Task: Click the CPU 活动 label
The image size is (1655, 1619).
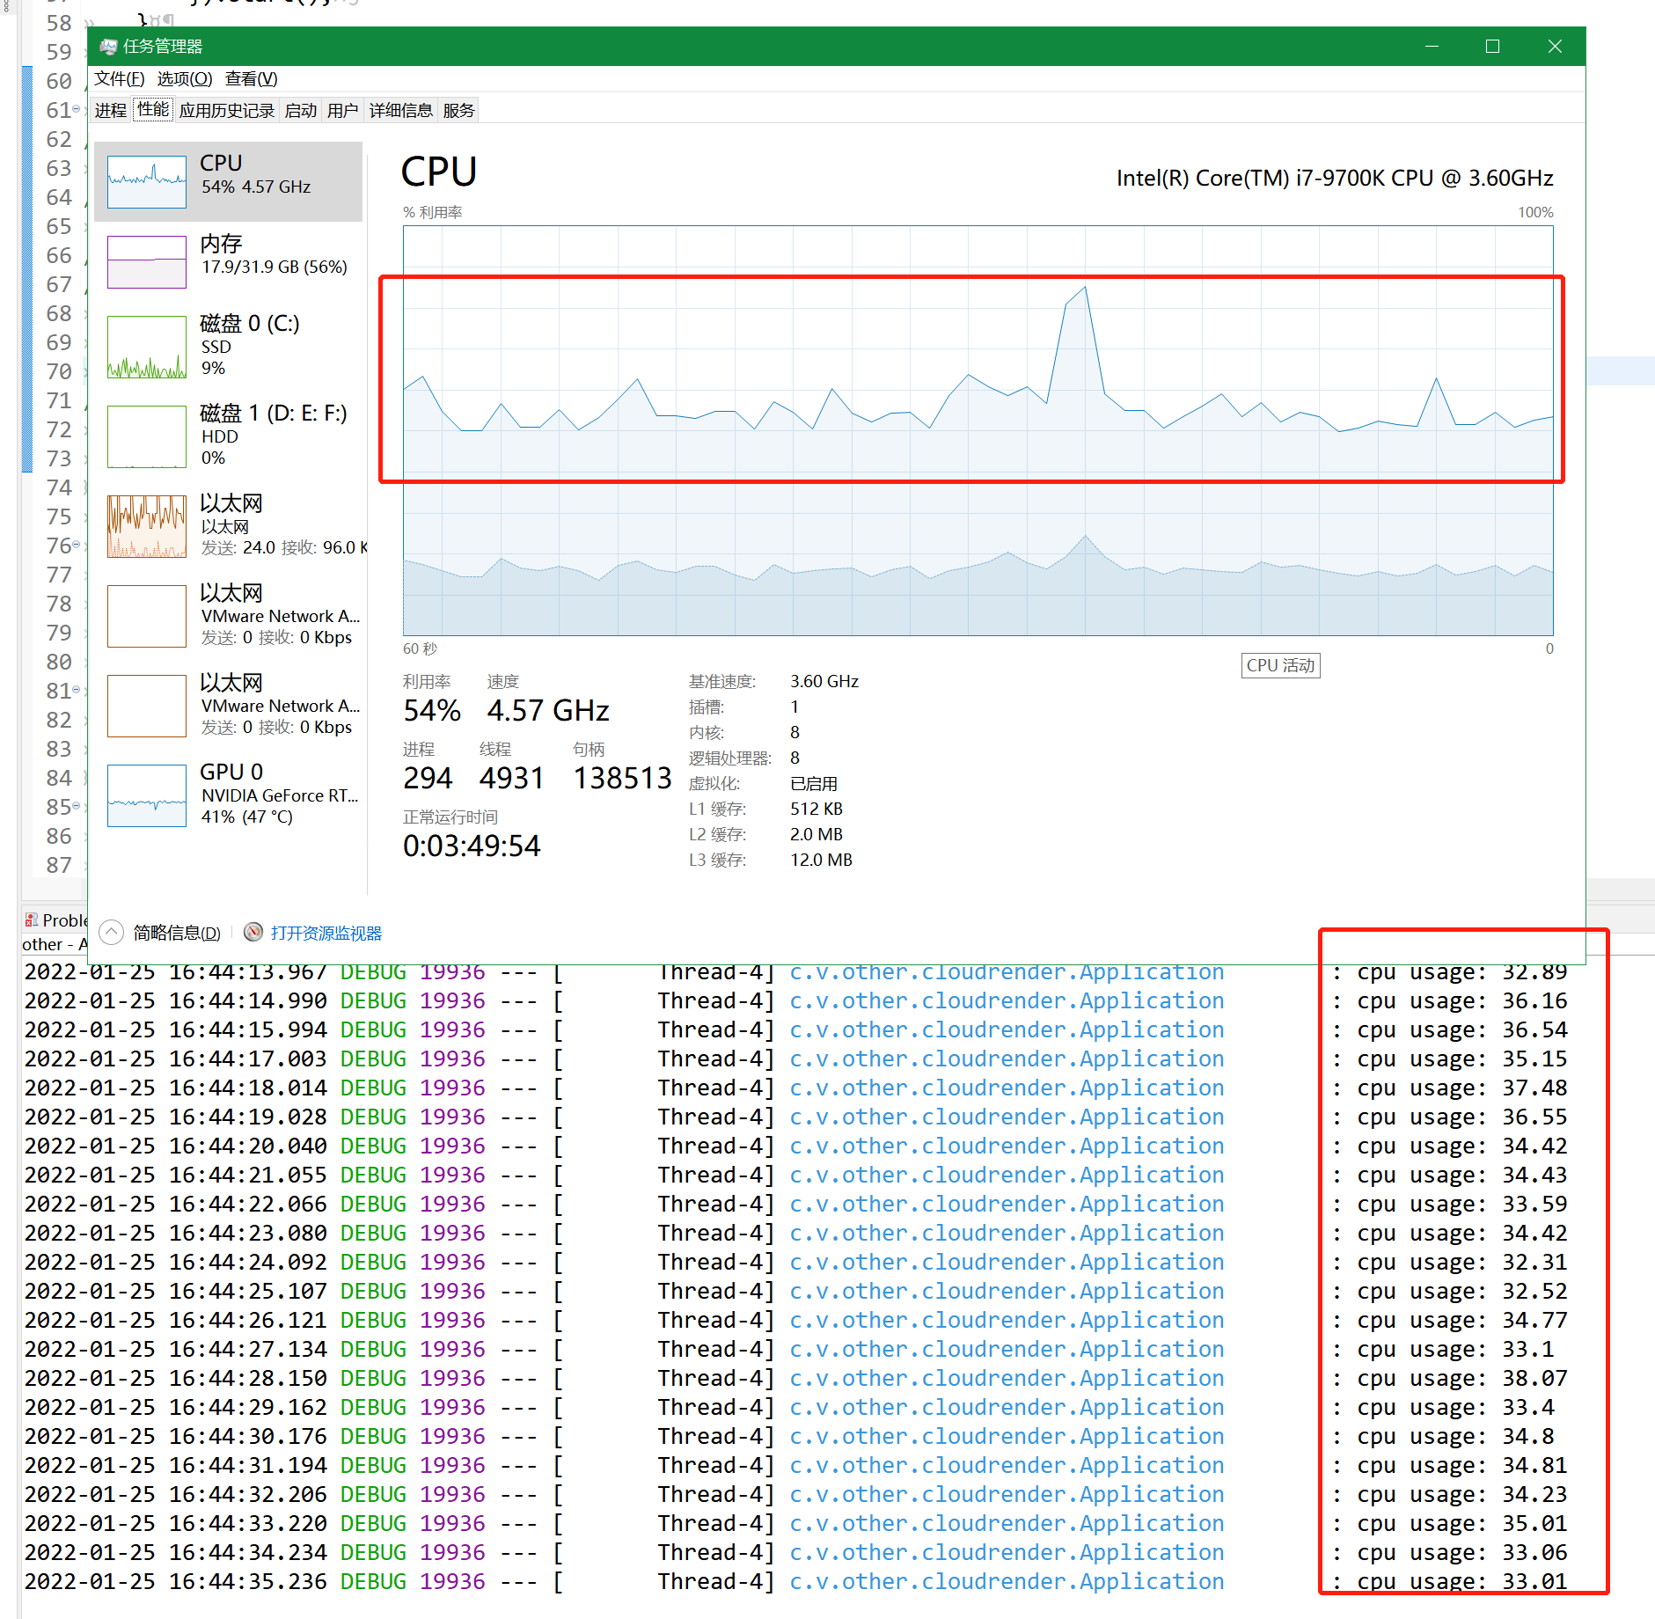Action: pyautogui.click(x=1280, y=665)
